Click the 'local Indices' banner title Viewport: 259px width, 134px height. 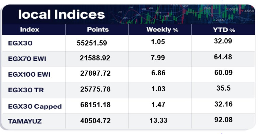click(x=61, y=14)
